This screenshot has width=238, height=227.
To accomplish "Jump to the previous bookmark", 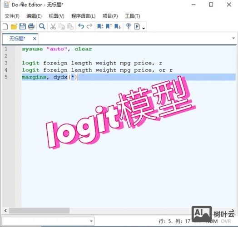I will (109, 26).
